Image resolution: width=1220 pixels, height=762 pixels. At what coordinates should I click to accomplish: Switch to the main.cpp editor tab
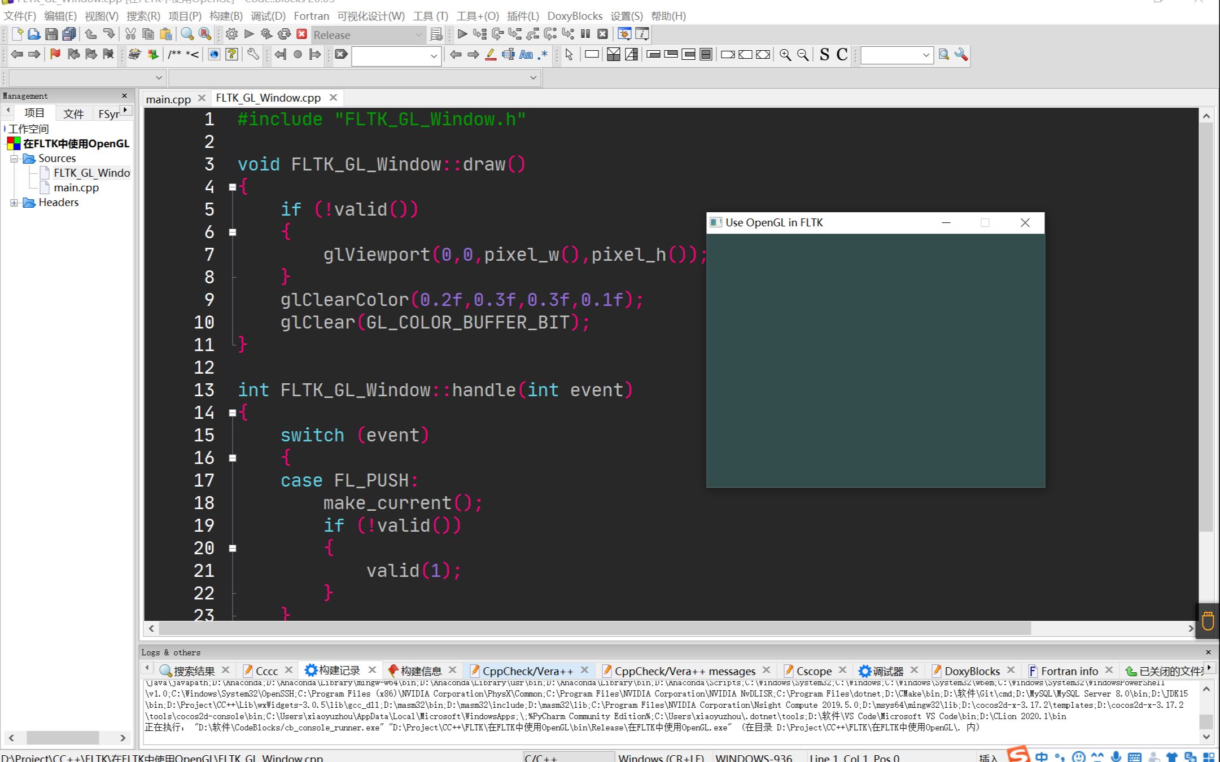coord(168,99)
